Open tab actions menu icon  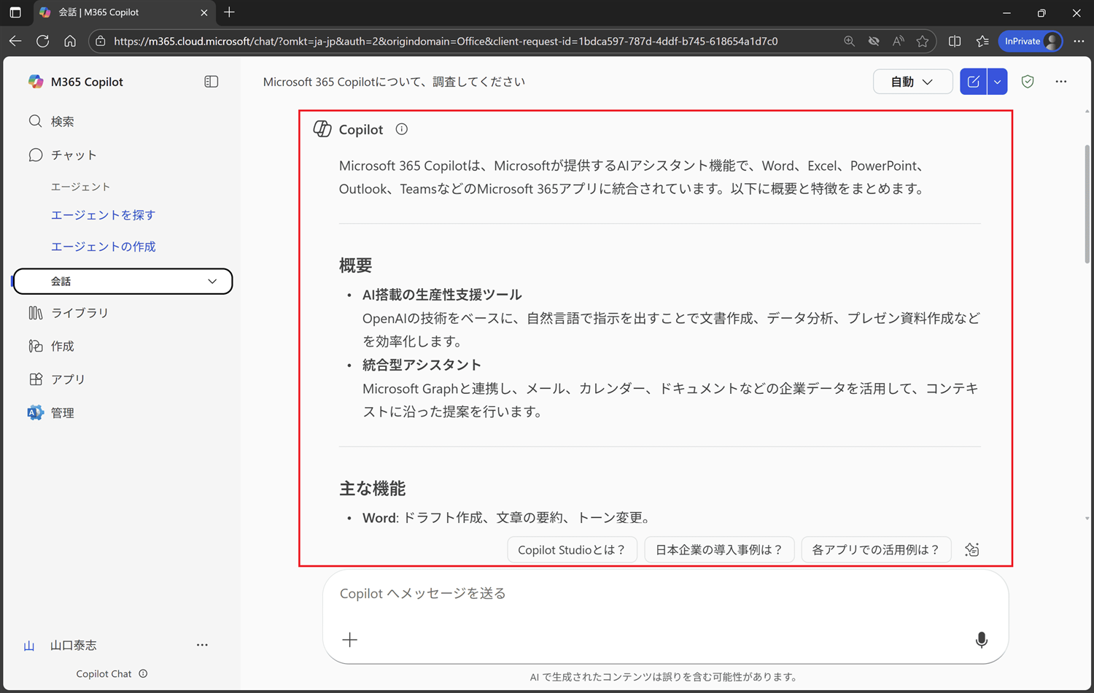(15, 12)
